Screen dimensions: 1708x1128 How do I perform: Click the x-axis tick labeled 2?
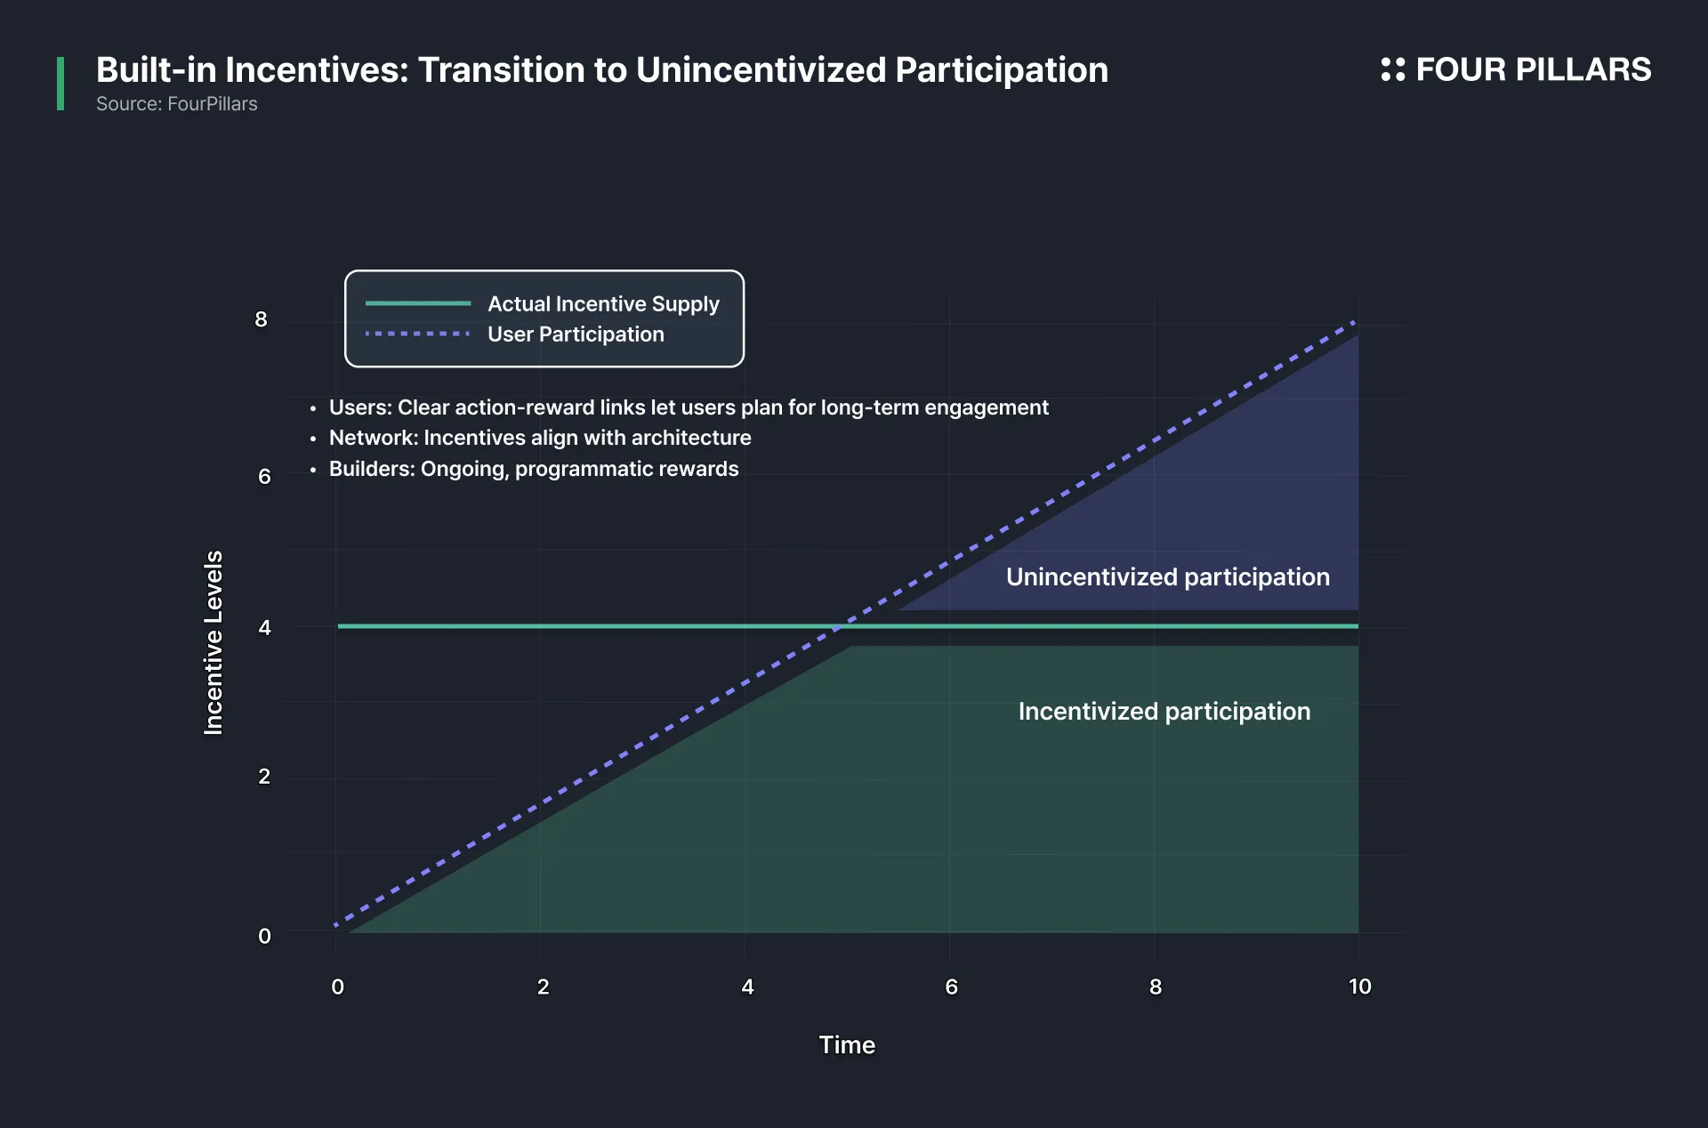(x=543, y=987)
